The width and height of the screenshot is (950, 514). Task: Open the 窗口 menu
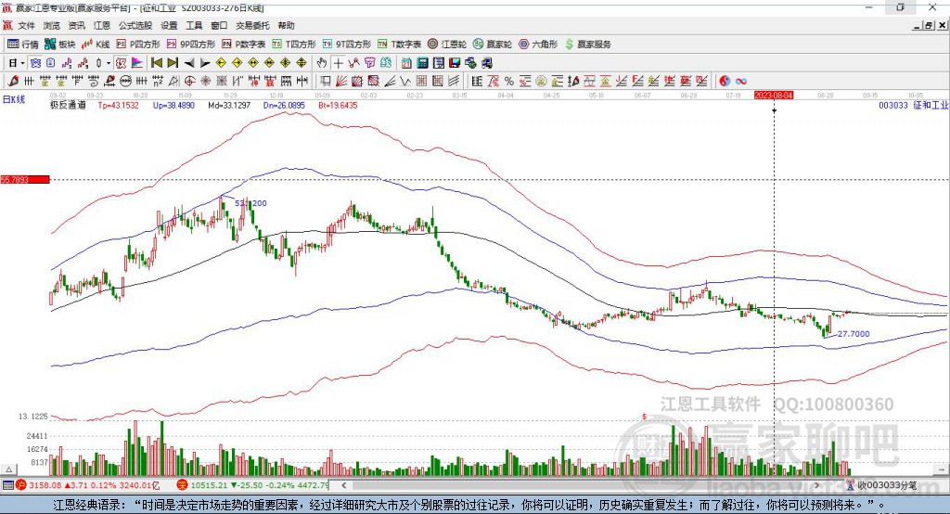[x=219, y=25]
